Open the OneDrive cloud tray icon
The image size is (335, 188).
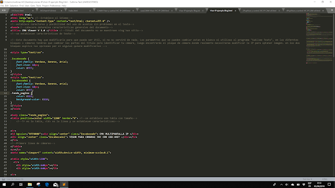pos(293,184)
